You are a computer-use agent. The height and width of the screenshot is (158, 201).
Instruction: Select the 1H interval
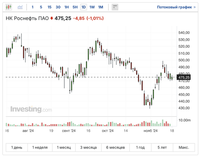(x=67, y=7)
